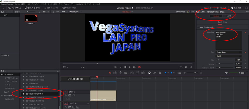Stop playback with the square button
This screenshot has height=109, width=249.
pos(125,67)
